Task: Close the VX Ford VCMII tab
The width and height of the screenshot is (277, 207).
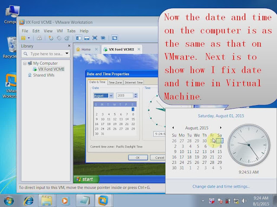Action: coord(139,49)
